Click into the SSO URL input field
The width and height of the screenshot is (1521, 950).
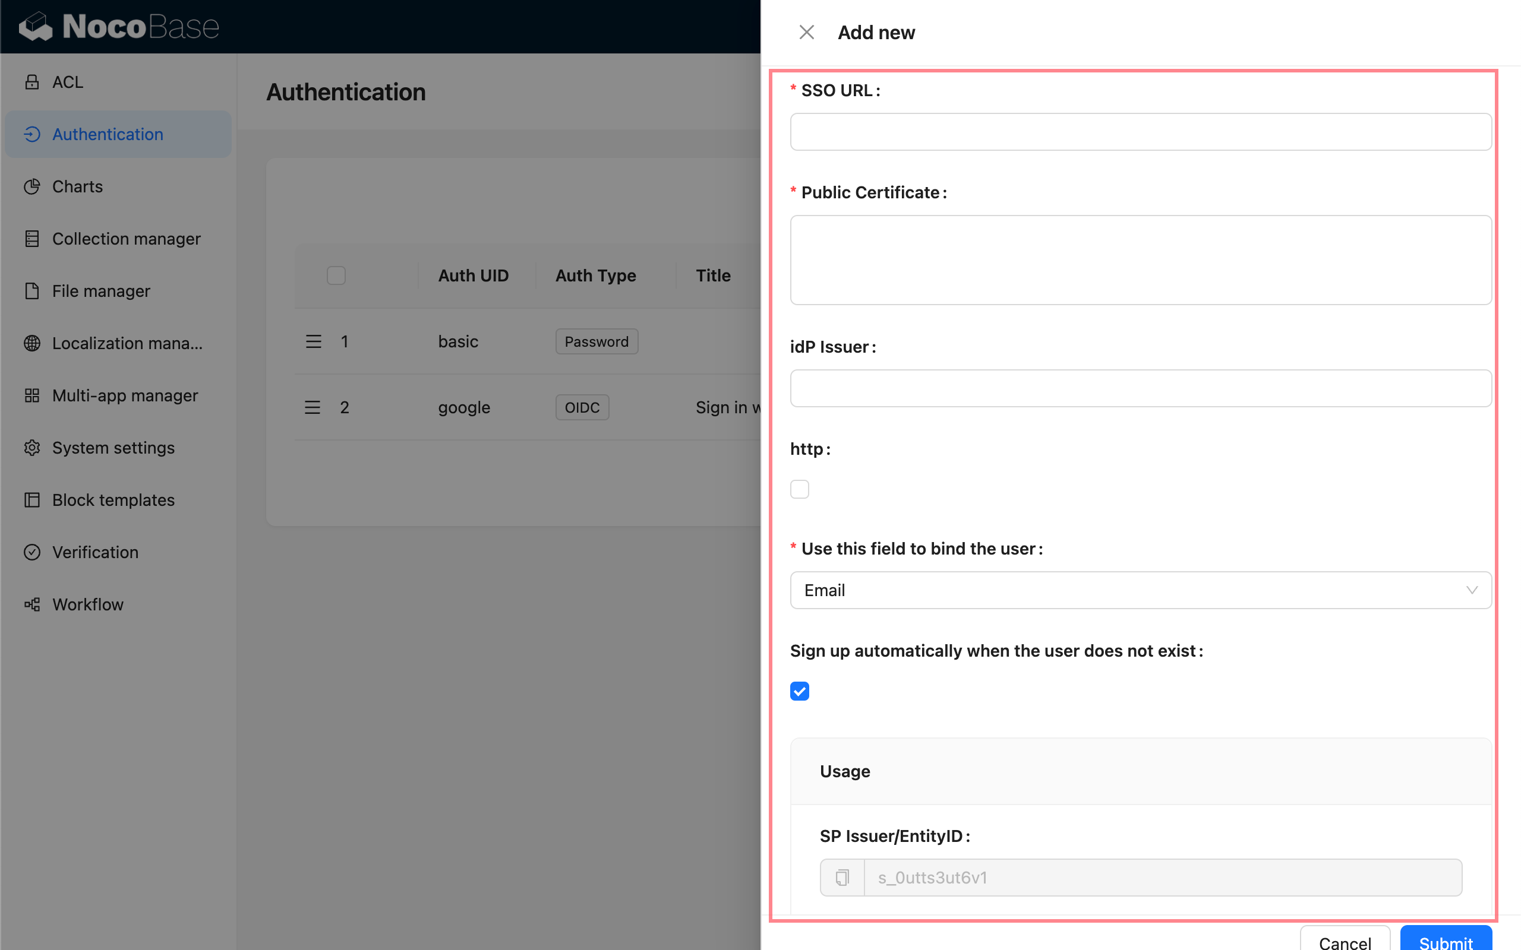(1140, 132)
